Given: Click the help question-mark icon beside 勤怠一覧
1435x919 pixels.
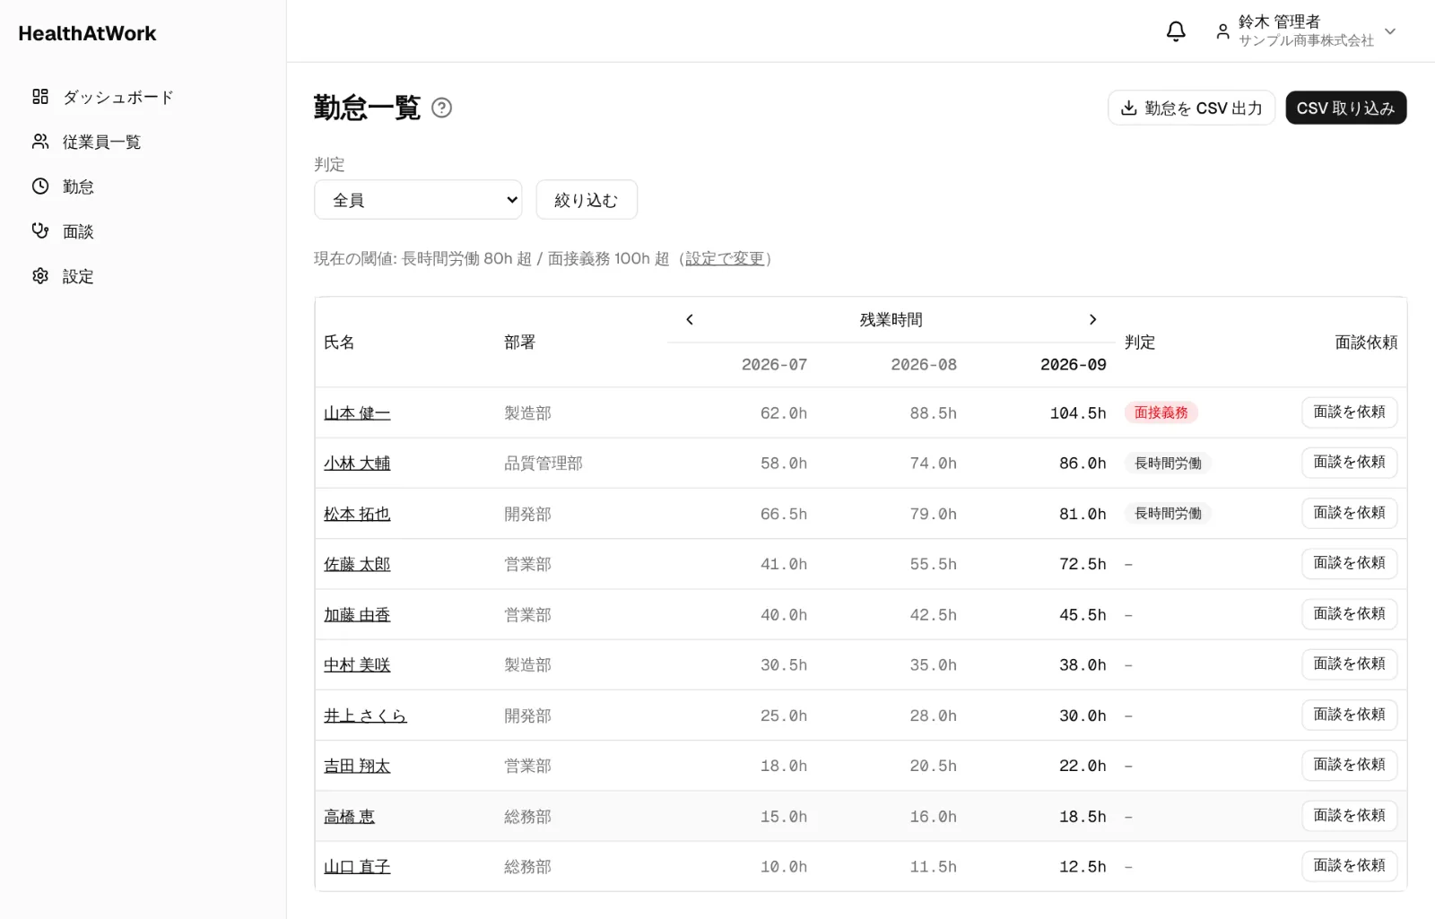Looking at the screenshot, I should pos(441,108).
